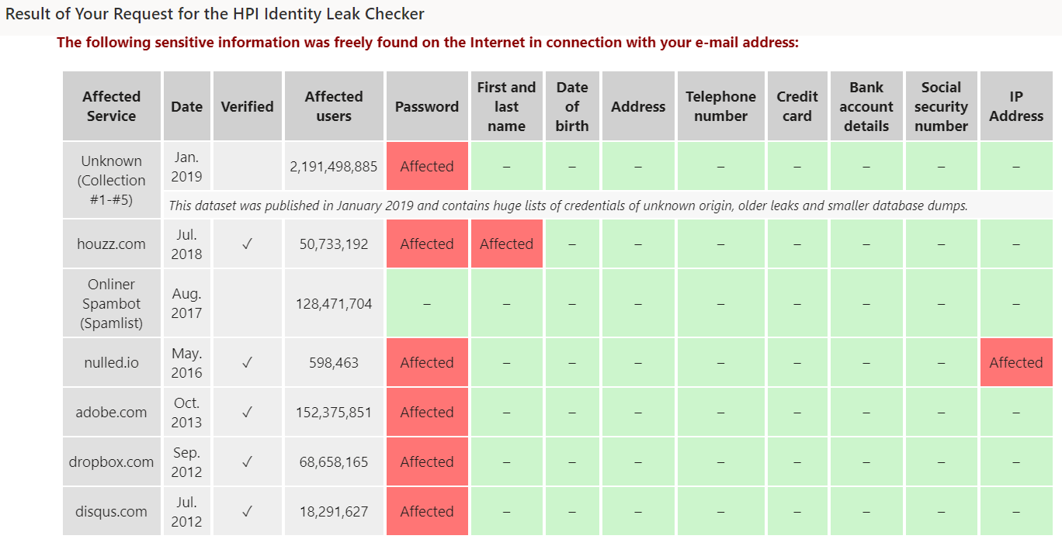Click the italic dataset description note

(x=567, y=206)
